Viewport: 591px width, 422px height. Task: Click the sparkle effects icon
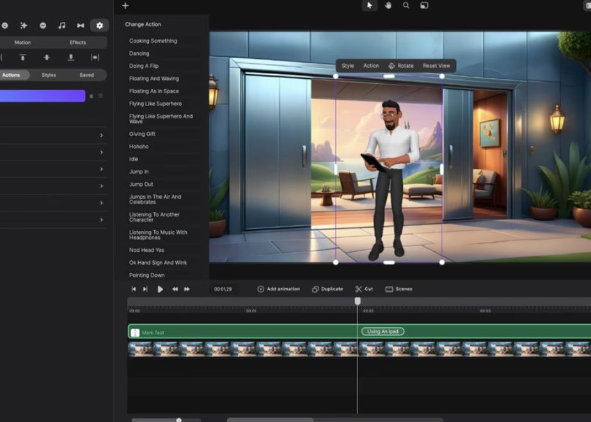[24, 26]
